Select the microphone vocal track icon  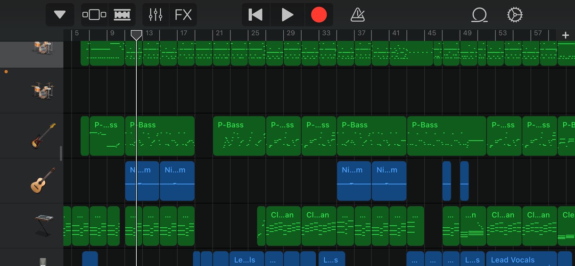coord(43,262)
